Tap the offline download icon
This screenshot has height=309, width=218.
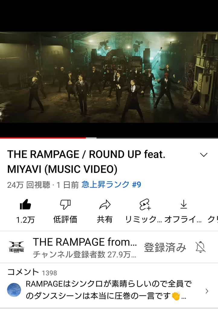(x=184, y=204)
